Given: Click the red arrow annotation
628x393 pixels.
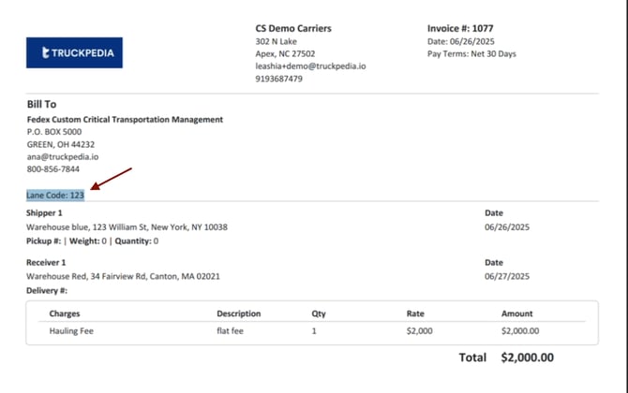Looking at the screenshot, I should pyautogui.click(x=111, y=181).
